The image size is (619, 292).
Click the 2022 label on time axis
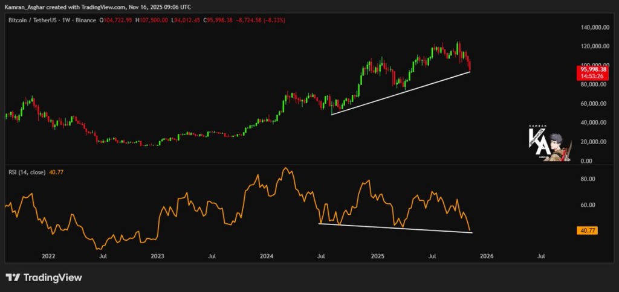49,256
